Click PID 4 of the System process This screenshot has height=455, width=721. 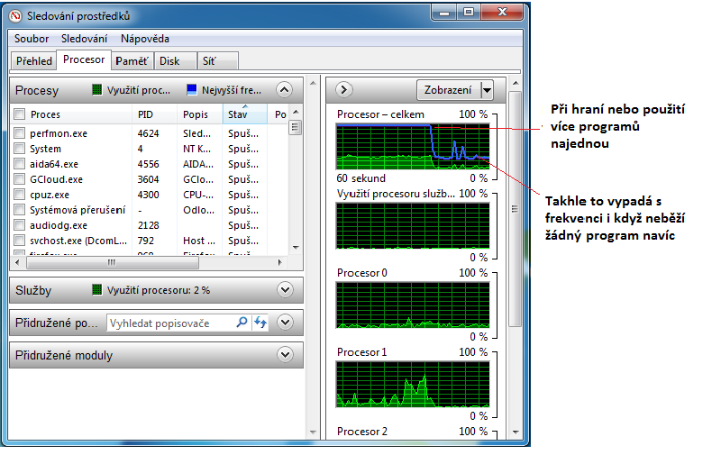pyautogui.click(x=140, y=149)
